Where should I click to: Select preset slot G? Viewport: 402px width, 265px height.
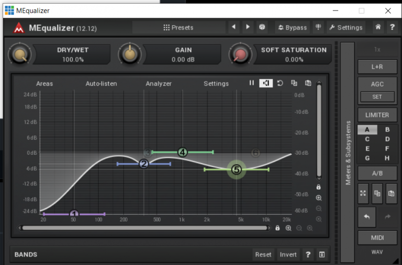pyautogui.click(x=367, y=158)
